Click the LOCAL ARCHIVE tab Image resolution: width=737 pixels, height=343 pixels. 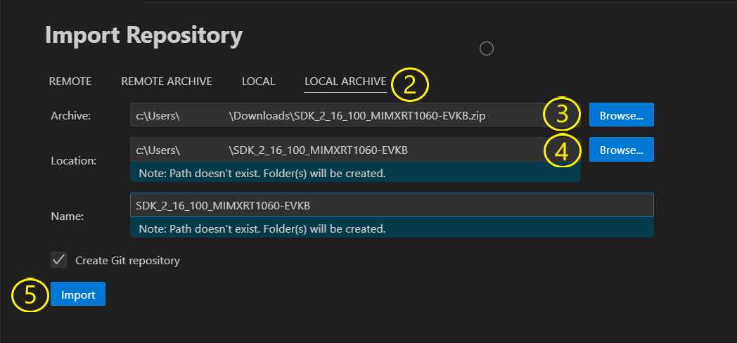point(345,82)
